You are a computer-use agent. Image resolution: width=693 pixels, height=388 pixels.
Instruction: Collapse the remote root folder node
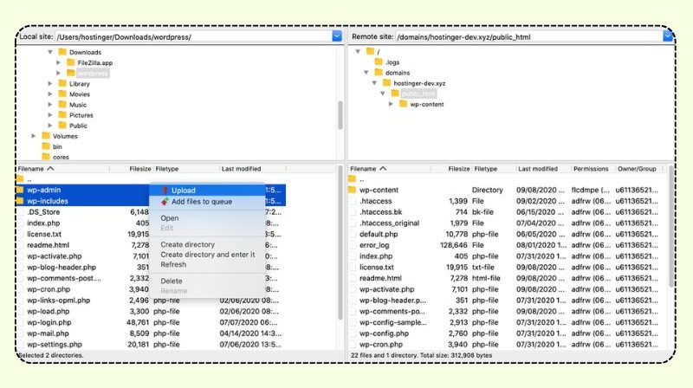(358, 52)
